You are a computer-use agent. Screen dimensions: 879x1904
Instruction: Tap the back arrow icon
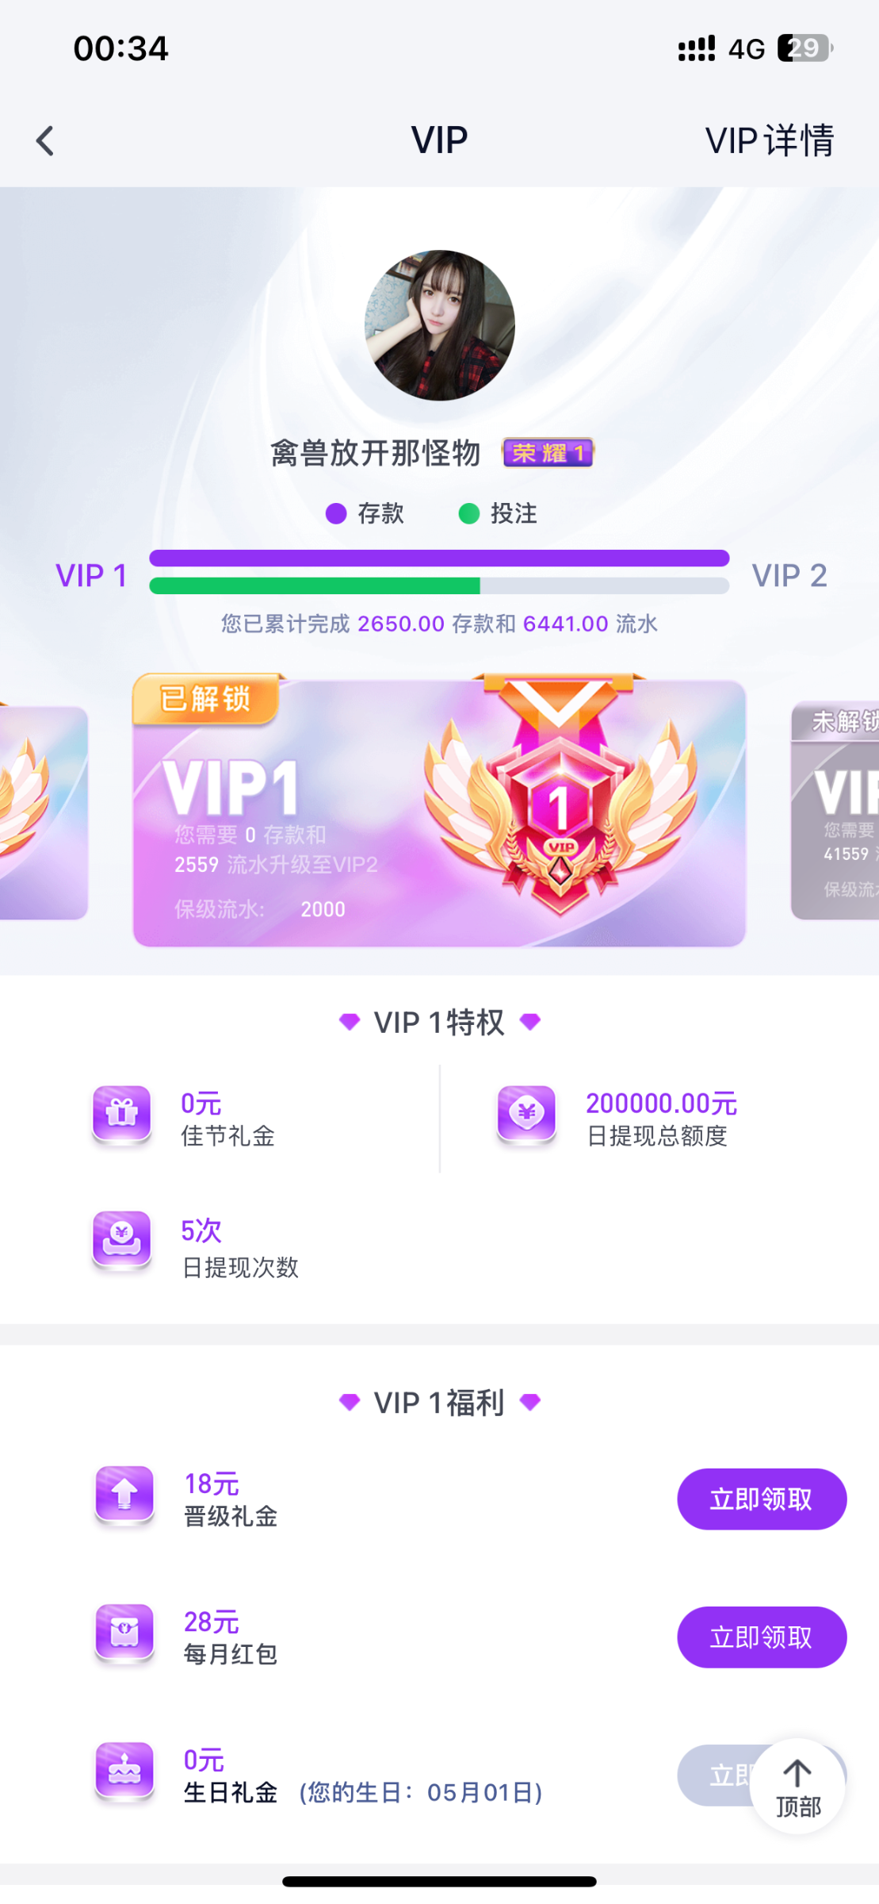tap(45, 141)
